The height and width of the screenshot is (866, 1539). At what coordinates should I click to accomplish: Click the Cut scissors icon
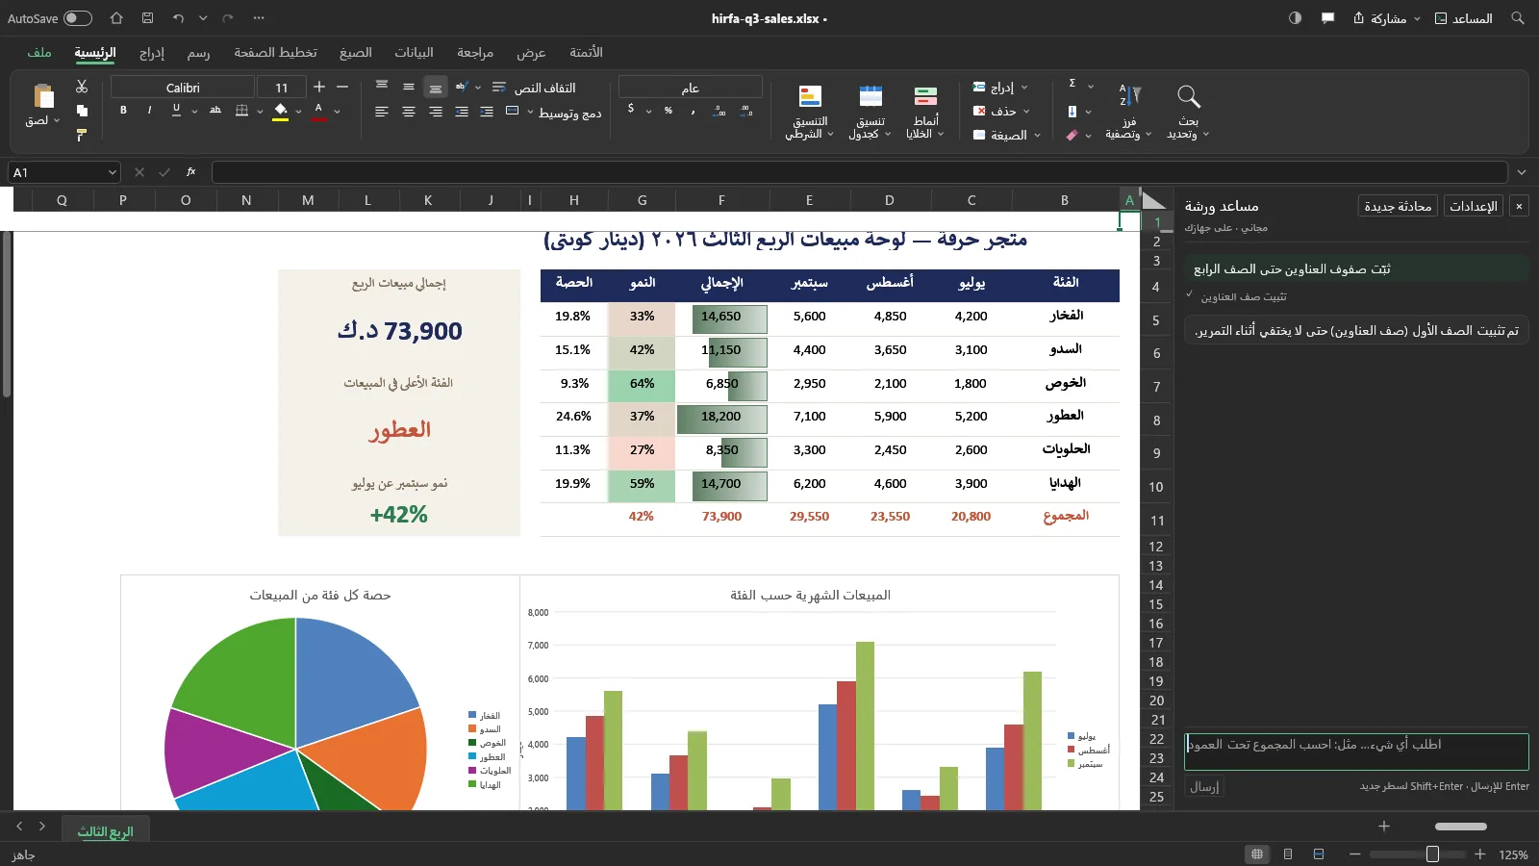pos(82,87)
